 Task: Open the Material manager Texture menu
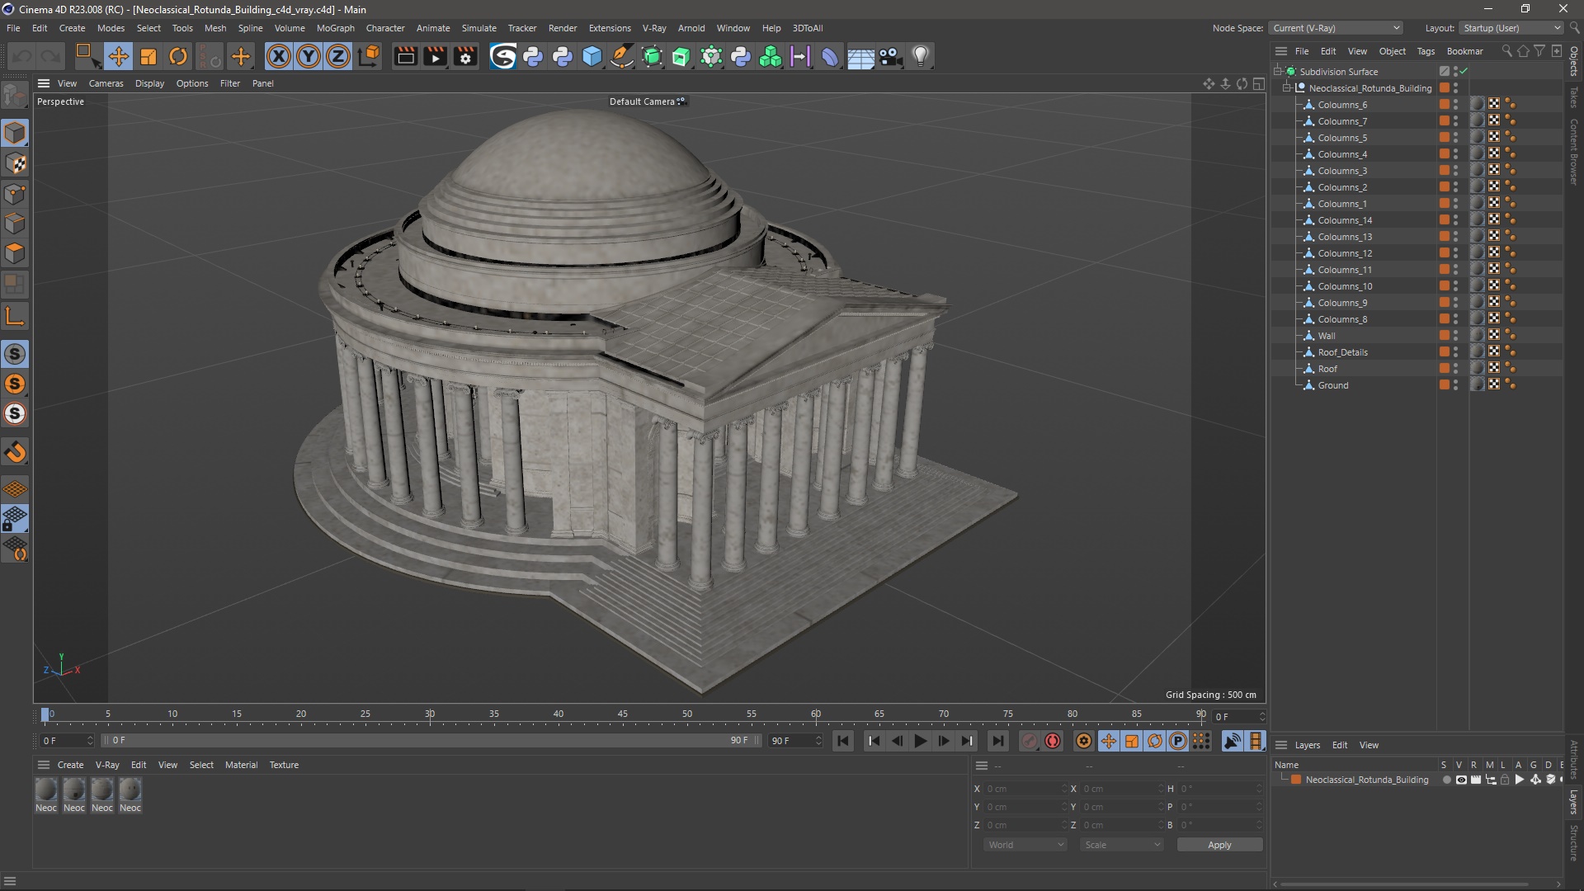(x=284, y=765)
